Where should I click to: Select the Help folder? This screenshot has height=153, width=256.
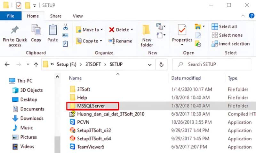click(78, 98)
